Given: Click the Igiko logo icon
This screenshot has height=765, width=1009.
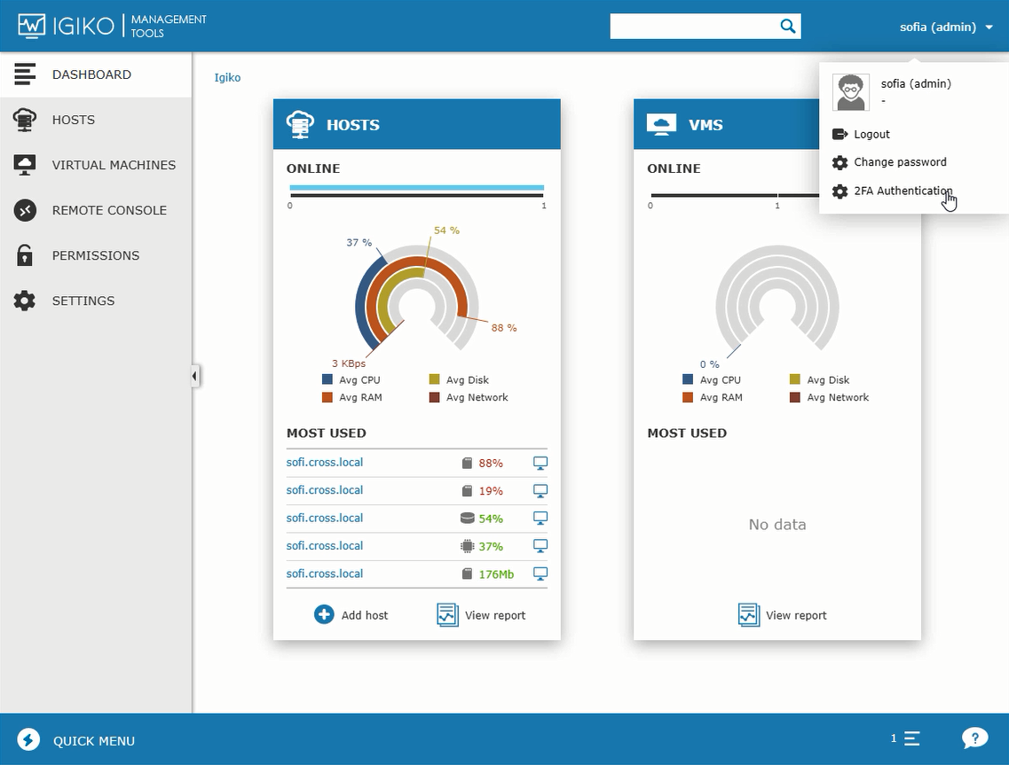Looking at the screenshot, I should coord(32,27).
